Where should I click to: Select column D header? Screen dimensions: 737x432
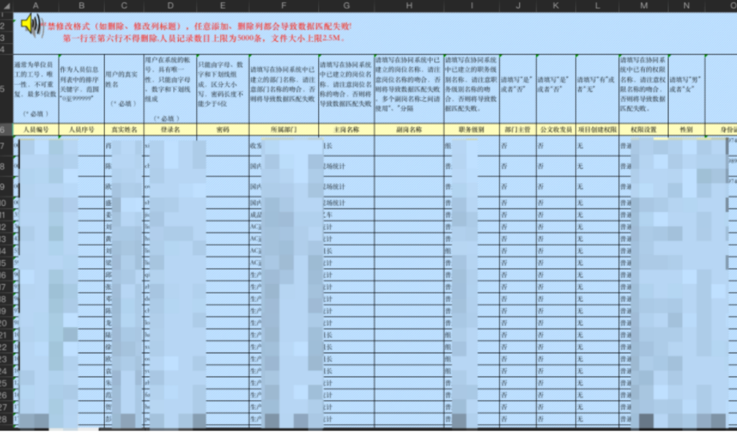point(170,6)
